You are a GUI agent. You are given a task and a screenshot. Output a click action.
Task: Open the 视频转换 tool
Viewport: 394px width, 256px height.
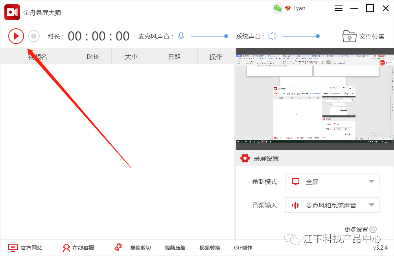tap(210, 248)
